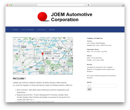The height and width of the screenshot is (110, 130).
Task: Click the 'Serch' widget heading
Action: (89, 82)
